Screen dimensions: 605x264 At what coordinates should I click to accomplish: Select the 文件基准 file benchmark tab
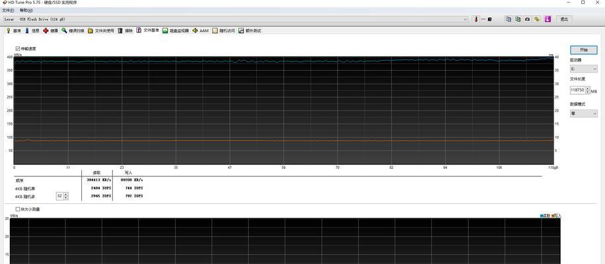[147, 30]
